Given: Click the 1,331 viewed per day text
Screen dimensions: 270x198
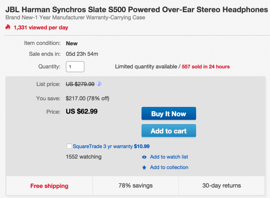Looking at the screenshot, I should pos(41,28).
